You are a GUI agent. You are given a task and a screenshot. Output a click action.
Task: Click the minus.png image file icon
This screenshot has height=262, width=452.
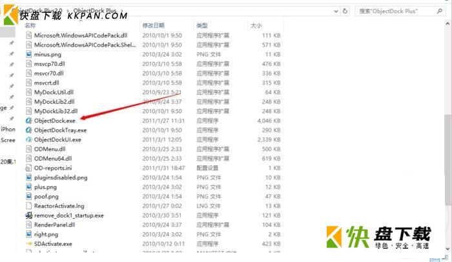[28, 54]
